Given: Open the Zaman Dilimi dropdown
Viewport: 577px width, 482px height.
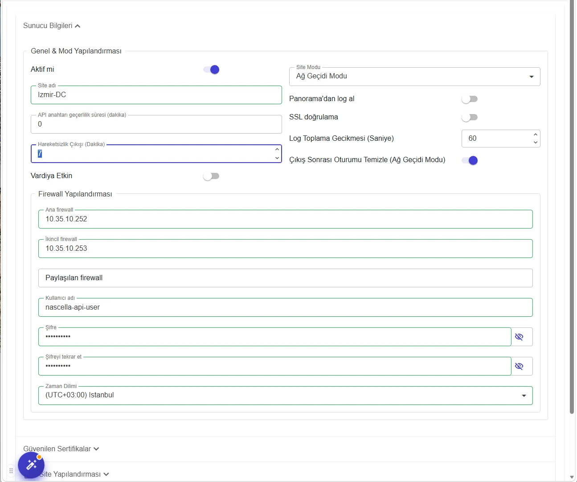Looking at the screenshot, I should pyautogui.click(x=286, y=396).
